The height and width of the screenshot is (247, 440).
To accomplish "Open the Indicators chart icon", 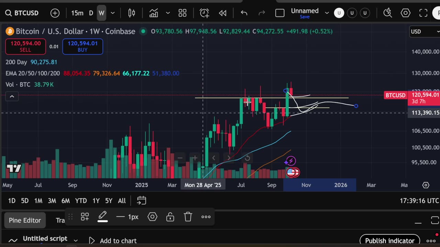I will pos(154,13).
